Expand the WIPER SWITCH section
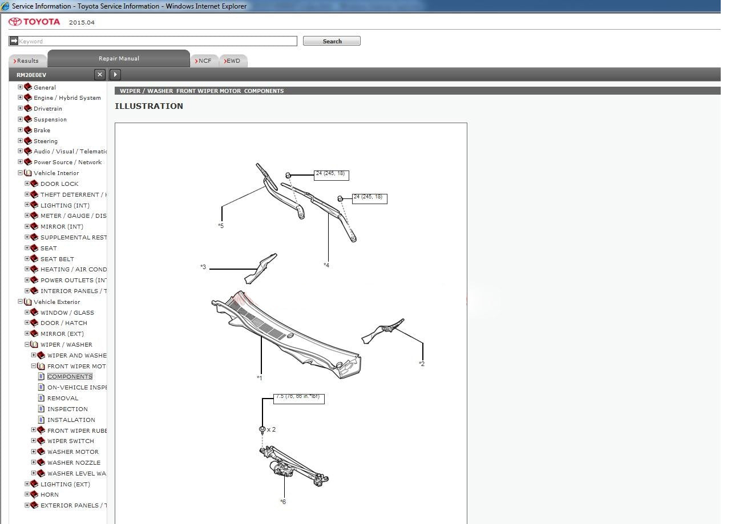This screenshot has width=735, height=524. pos(34,441)
